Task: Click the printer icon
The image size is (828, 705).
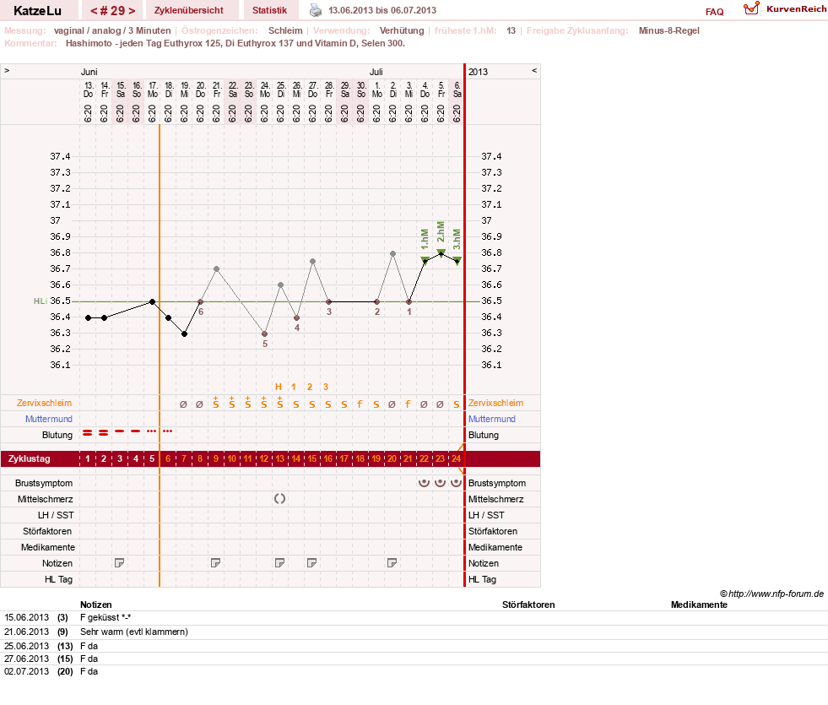Action: 316,10
